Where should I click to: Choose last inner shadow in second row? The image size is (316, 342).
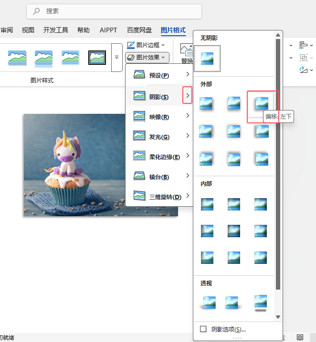tap(261, 231)
